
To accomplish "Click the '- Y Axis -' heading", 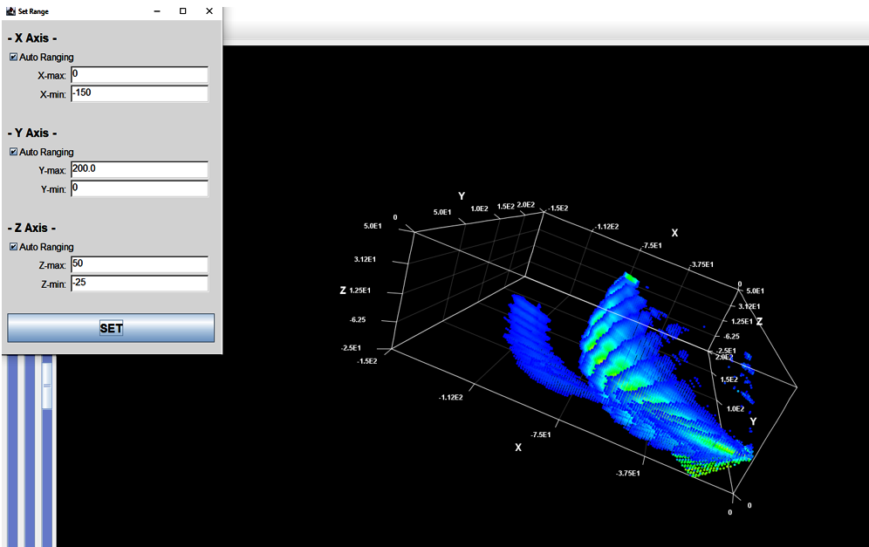I will coord(32,133).
